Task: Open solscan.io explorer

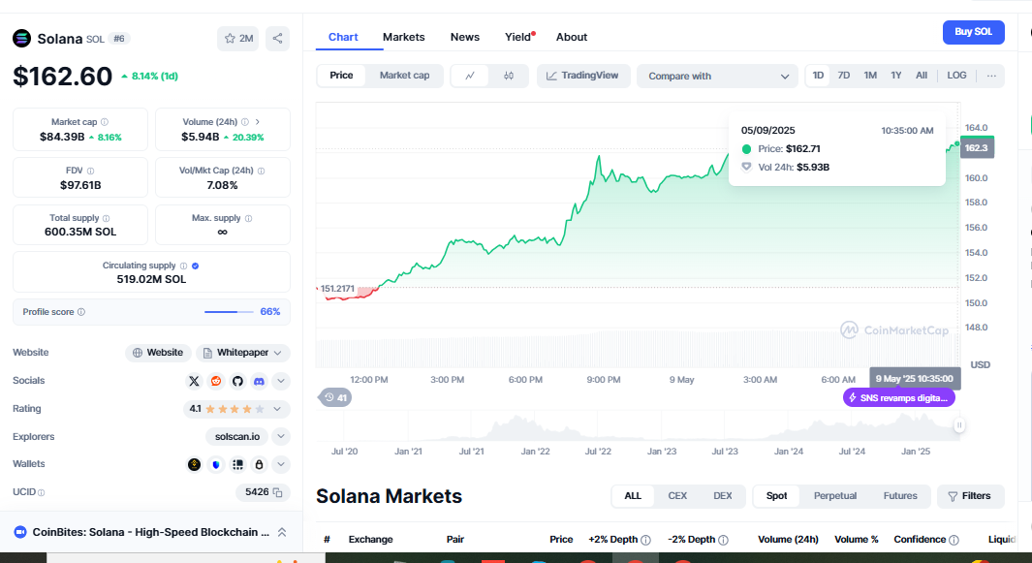Action: point(237,437)
